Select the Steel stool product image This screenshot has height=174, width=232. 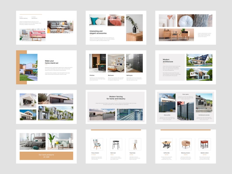tap(116, 145)
